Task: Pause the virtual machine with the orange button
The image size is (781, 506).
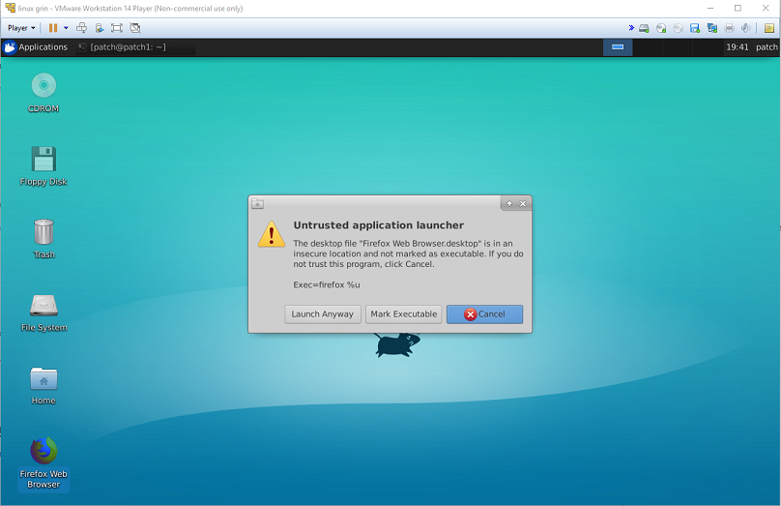Action: pos(53,28)
